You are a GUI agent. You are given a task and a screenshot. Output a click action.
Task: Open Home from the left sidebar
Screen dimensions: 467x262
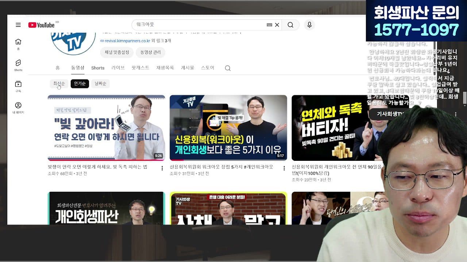coord(18,44)
